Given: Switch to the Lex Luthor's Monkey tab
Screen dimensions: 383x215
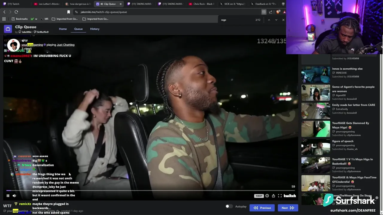Looking at the screenshot, I should point(47,4).
